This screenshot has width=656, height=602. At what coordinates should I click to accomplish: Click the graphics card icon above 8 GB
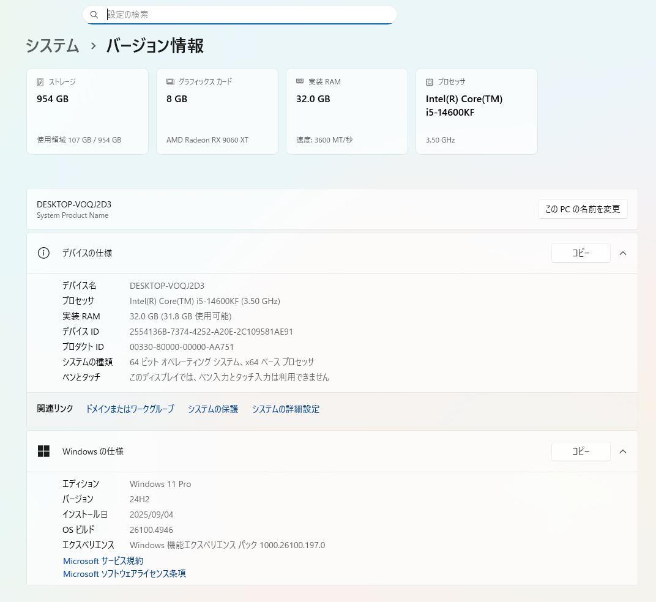(x=169, y=81)
